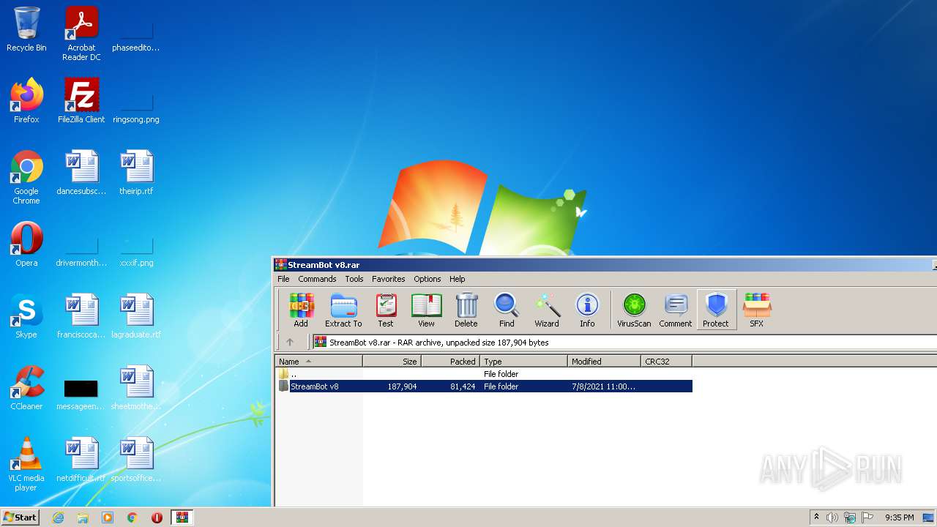Sort by the Modified column header
The width and height of the screenshot is (937, 527).
pos(604,361)
